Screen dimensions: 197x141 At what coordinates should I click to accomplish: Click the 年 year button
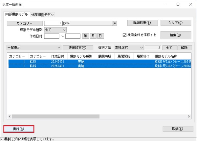(x=85, y=36)
